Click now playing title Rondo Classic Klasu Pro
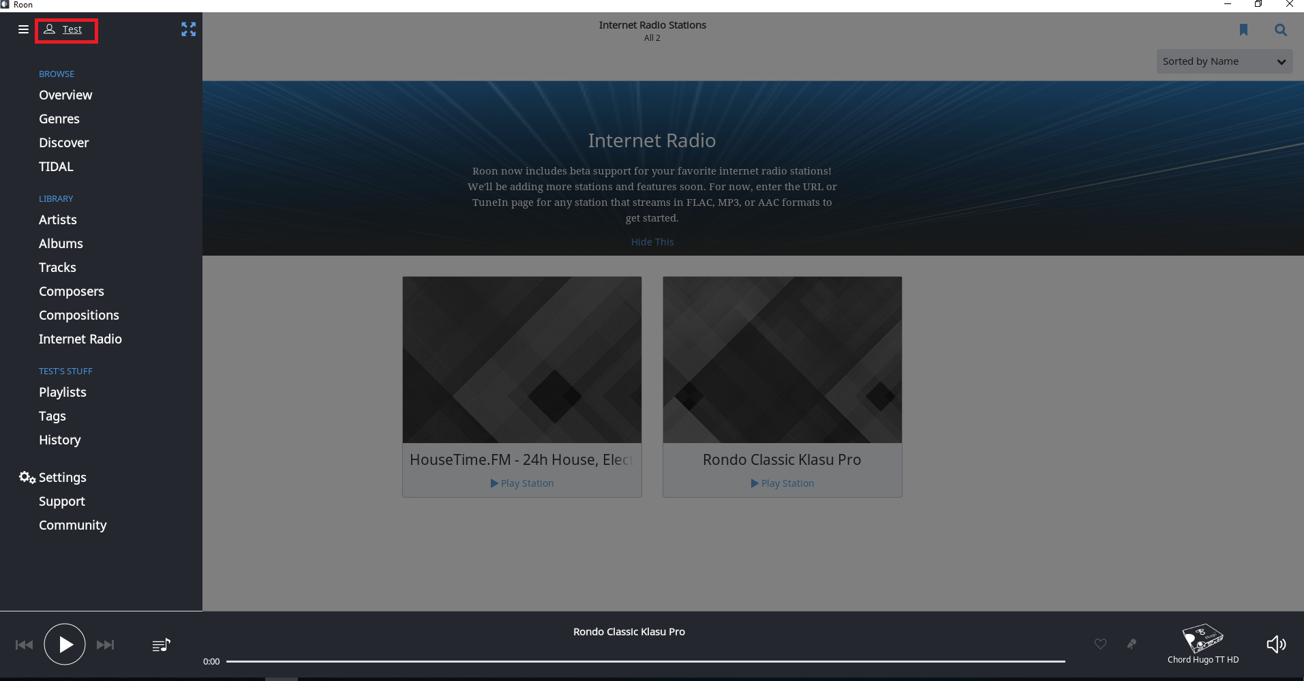 [629, 632]
